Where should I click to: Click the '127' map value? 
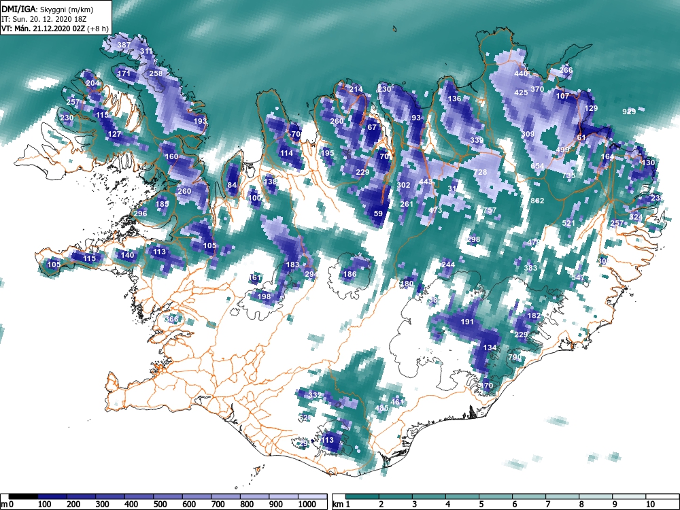pyautogui.click(x=114, y=134)
